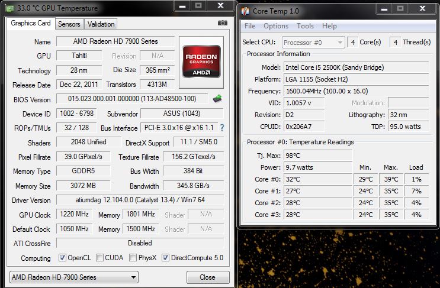Viewport: 440px width, 288px height.
Task: Click the Radeon Graphics AMD logo
Action: pos(201,62)
